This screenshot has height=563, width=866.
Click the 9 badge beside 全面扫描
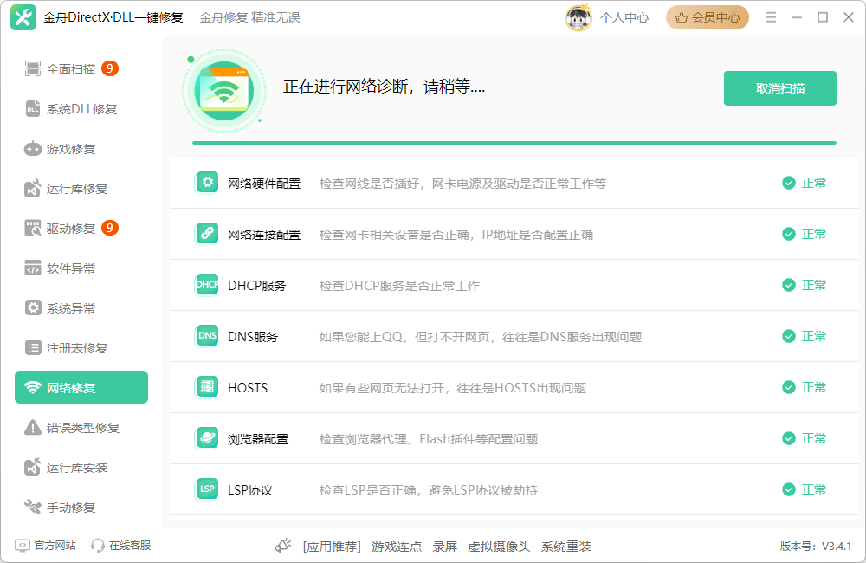[110, 68]
